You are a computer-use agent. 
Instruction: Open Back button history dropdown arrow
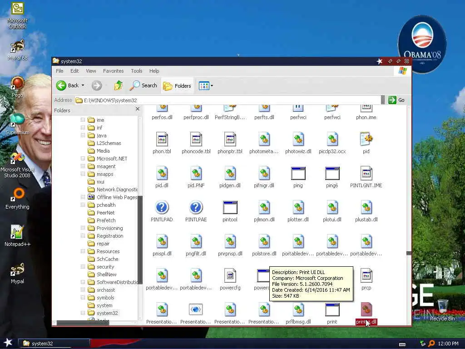[83, 85]
